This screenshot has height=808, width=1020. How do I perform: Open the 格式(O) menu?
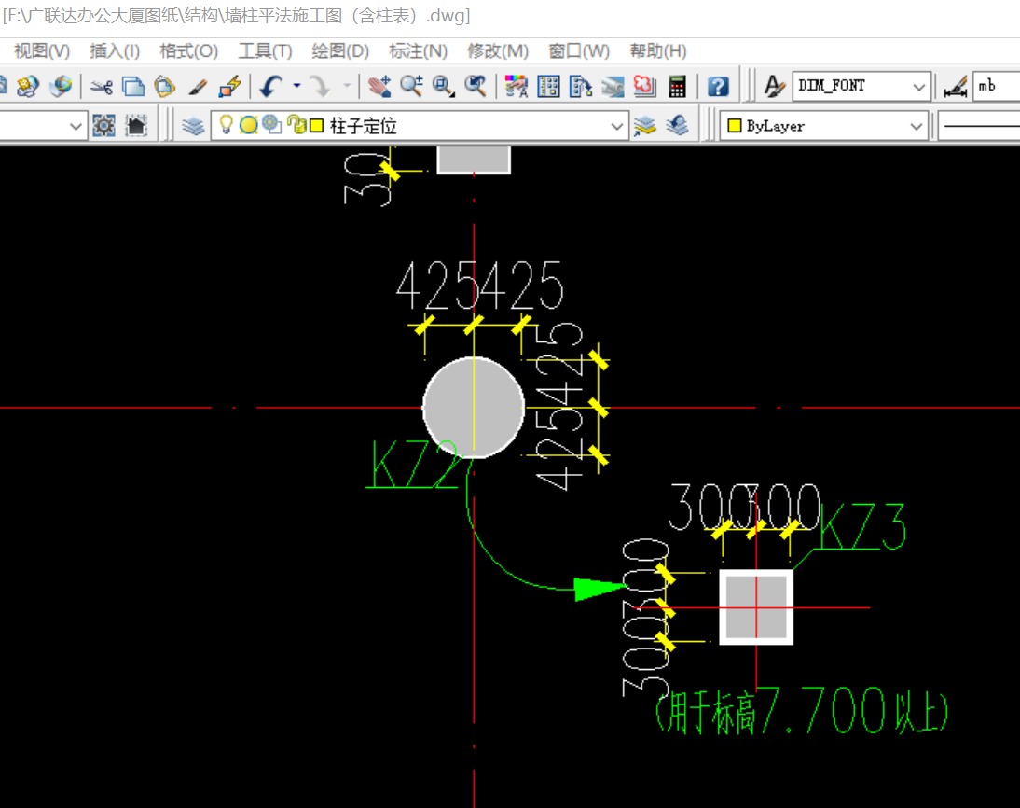(188, 50)
